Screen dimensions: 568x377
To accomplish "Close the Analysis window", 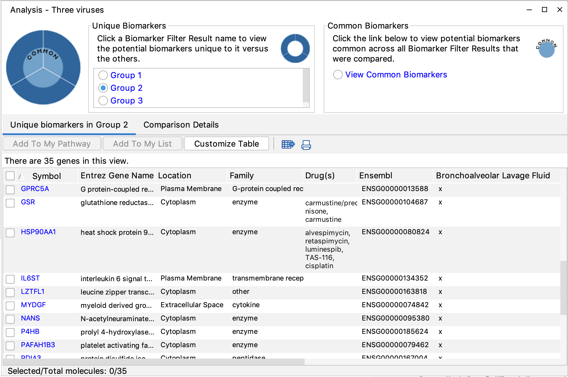I will [x=560, y=10].
